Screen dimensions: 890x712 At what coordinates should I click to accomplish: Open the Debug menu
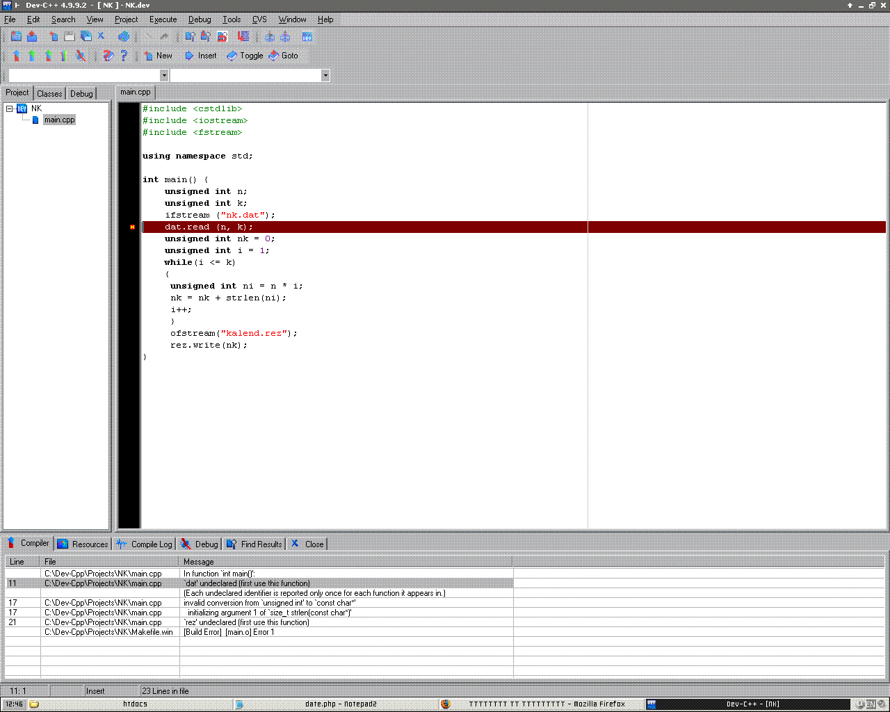pyautogui.click(x=200, y=19)
